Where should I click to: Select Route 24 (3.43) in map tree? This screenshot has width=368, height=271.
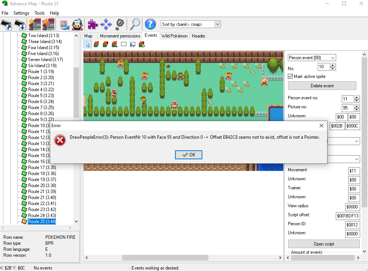click(42, 216)
